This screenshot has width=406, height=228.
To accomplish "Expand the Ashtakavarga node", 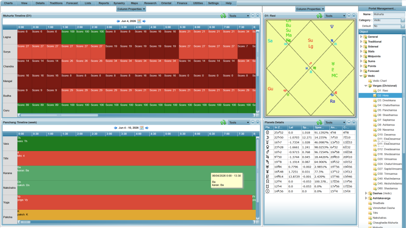I will click(x=366, y=198).
